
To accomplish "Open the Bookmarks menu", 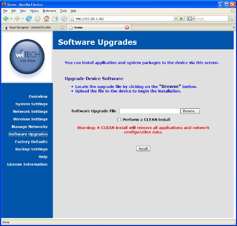I will 49,11.
